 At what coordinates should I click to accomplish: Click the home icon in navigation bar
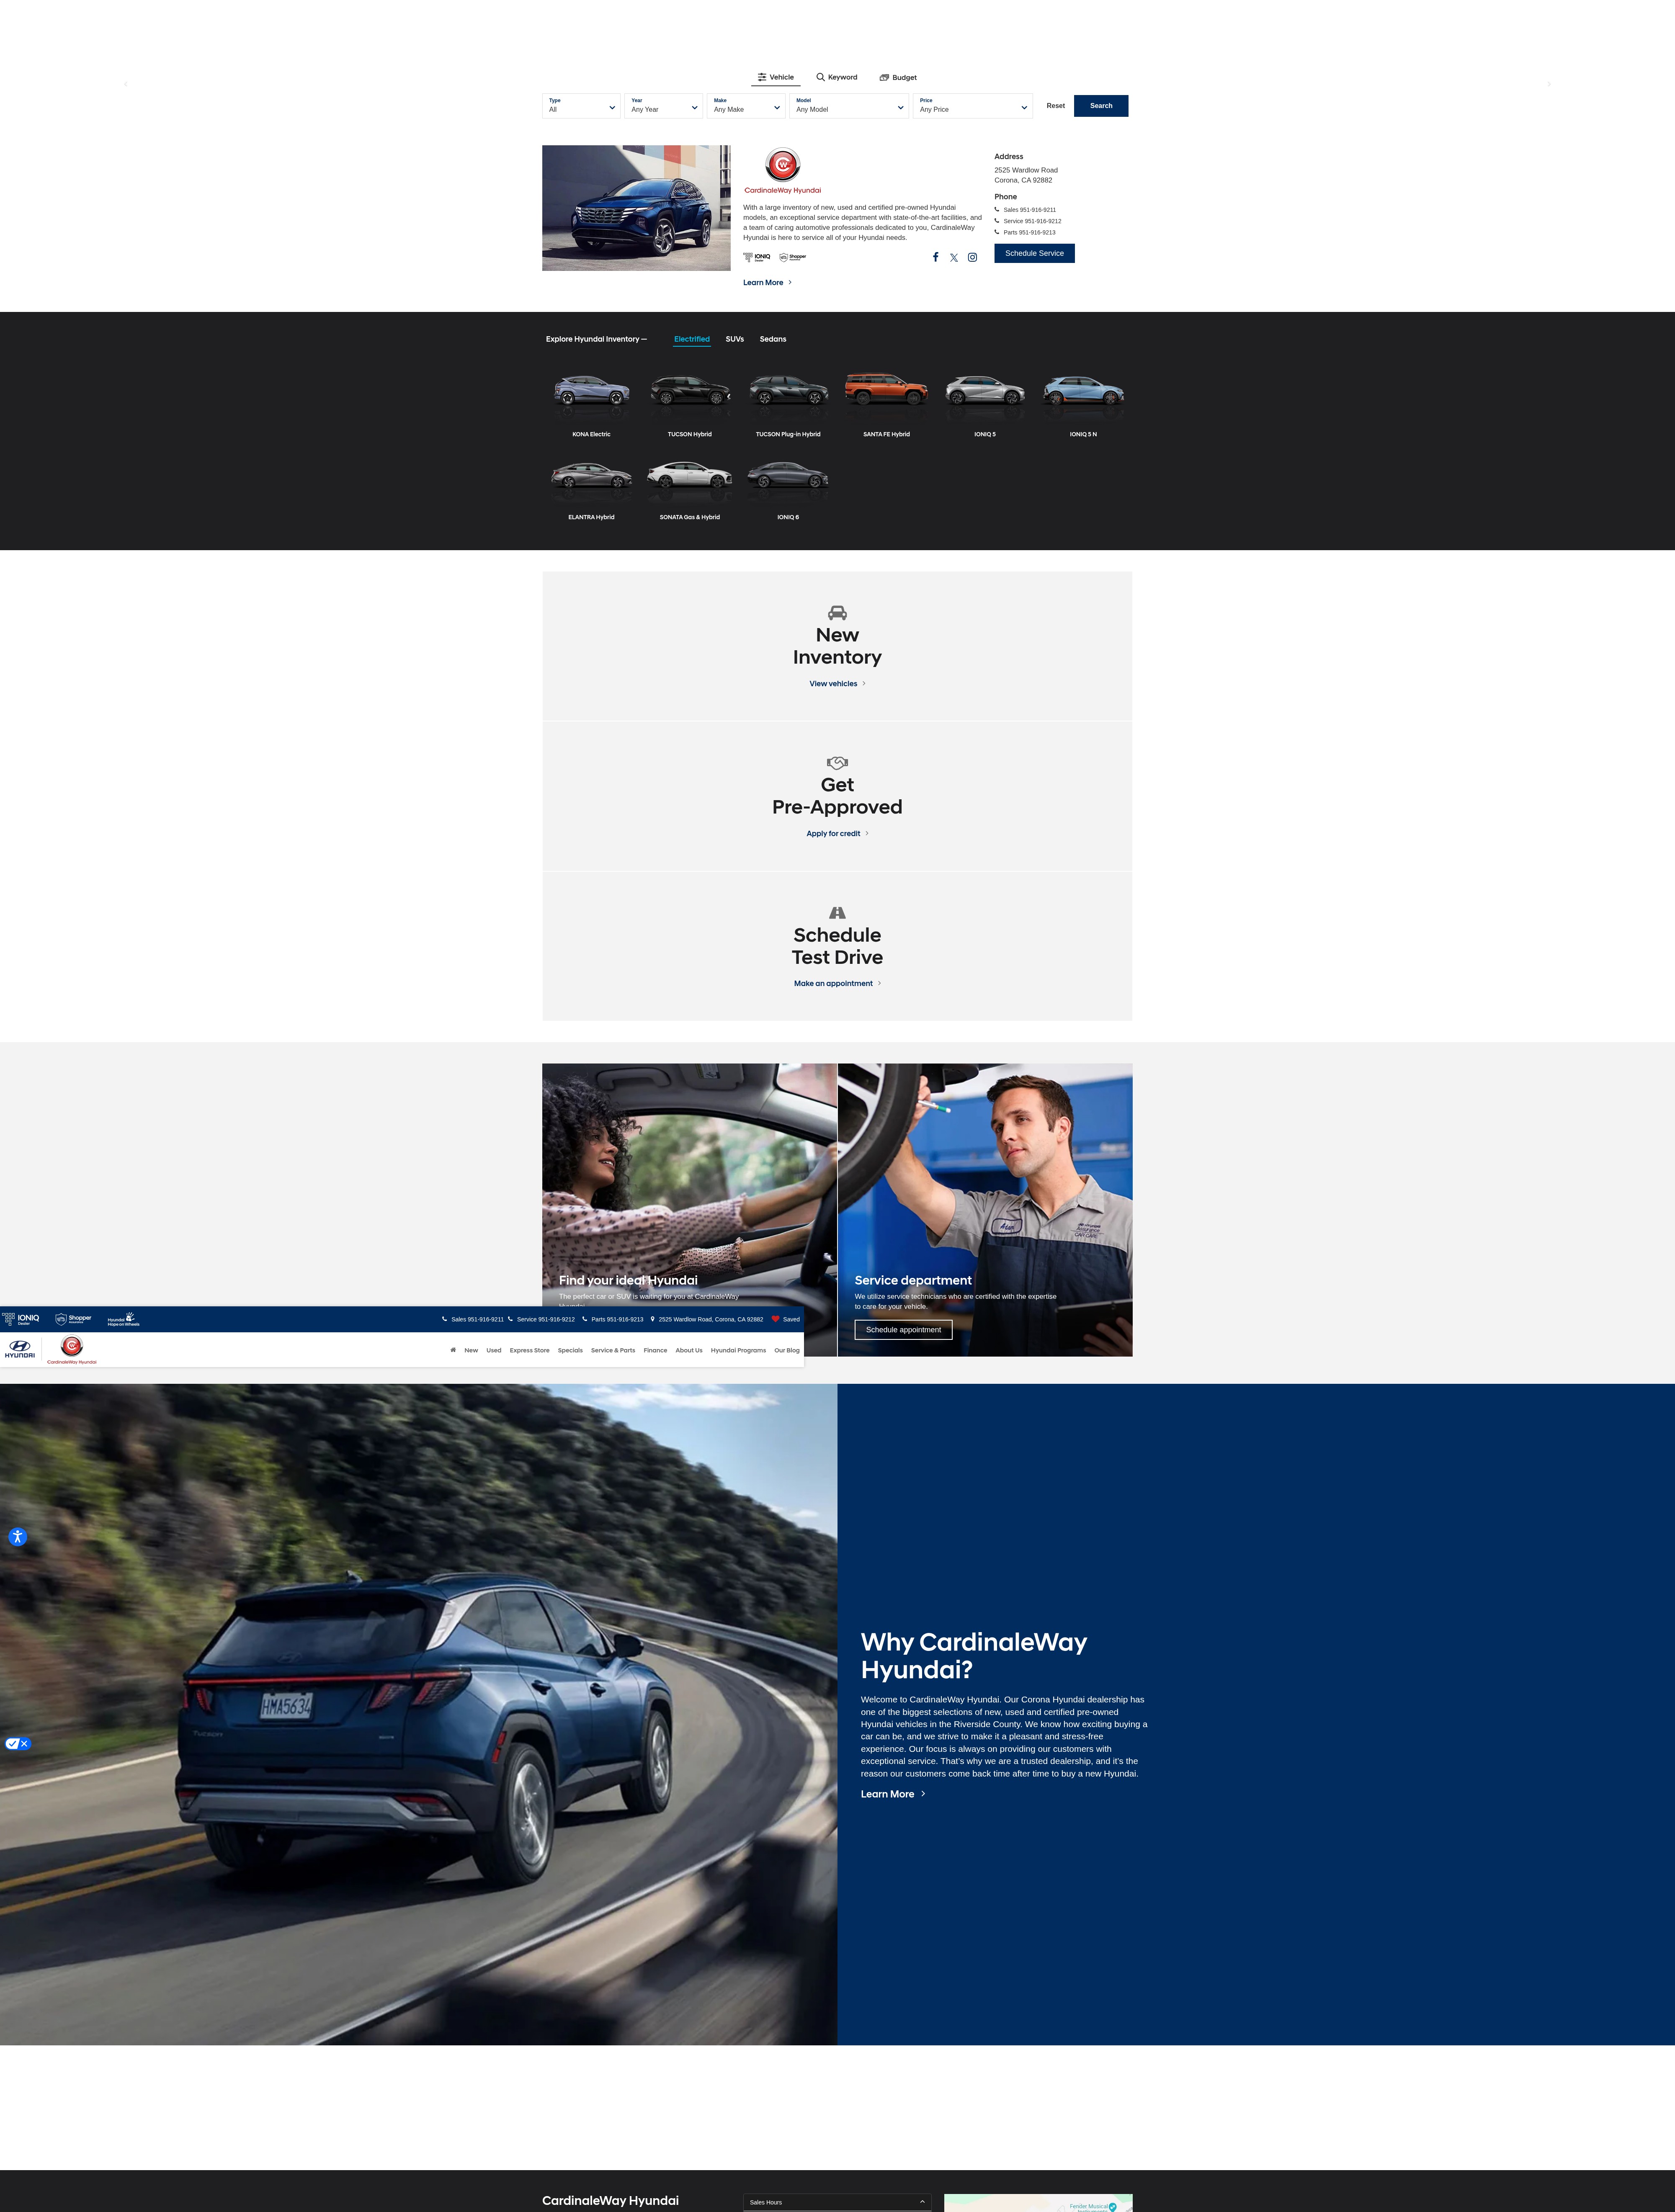point(453,1350)
